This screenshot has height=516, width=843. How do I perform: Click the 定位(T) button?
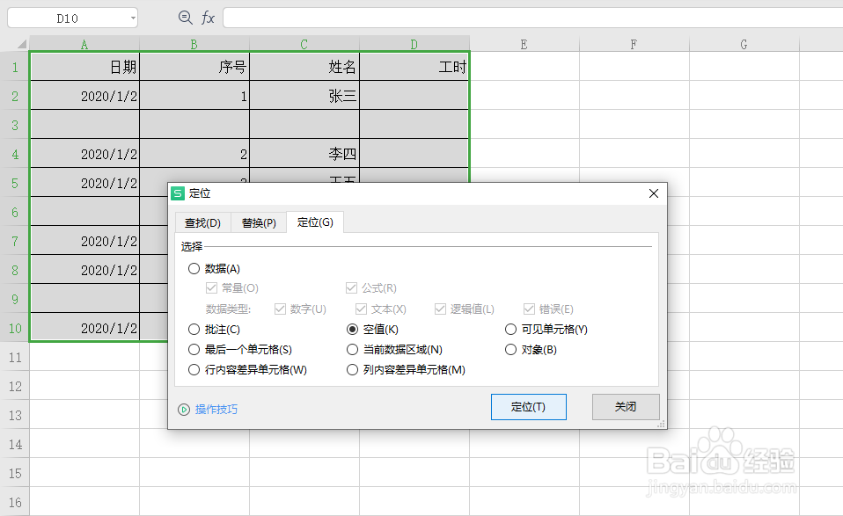(x=528, y=406)
